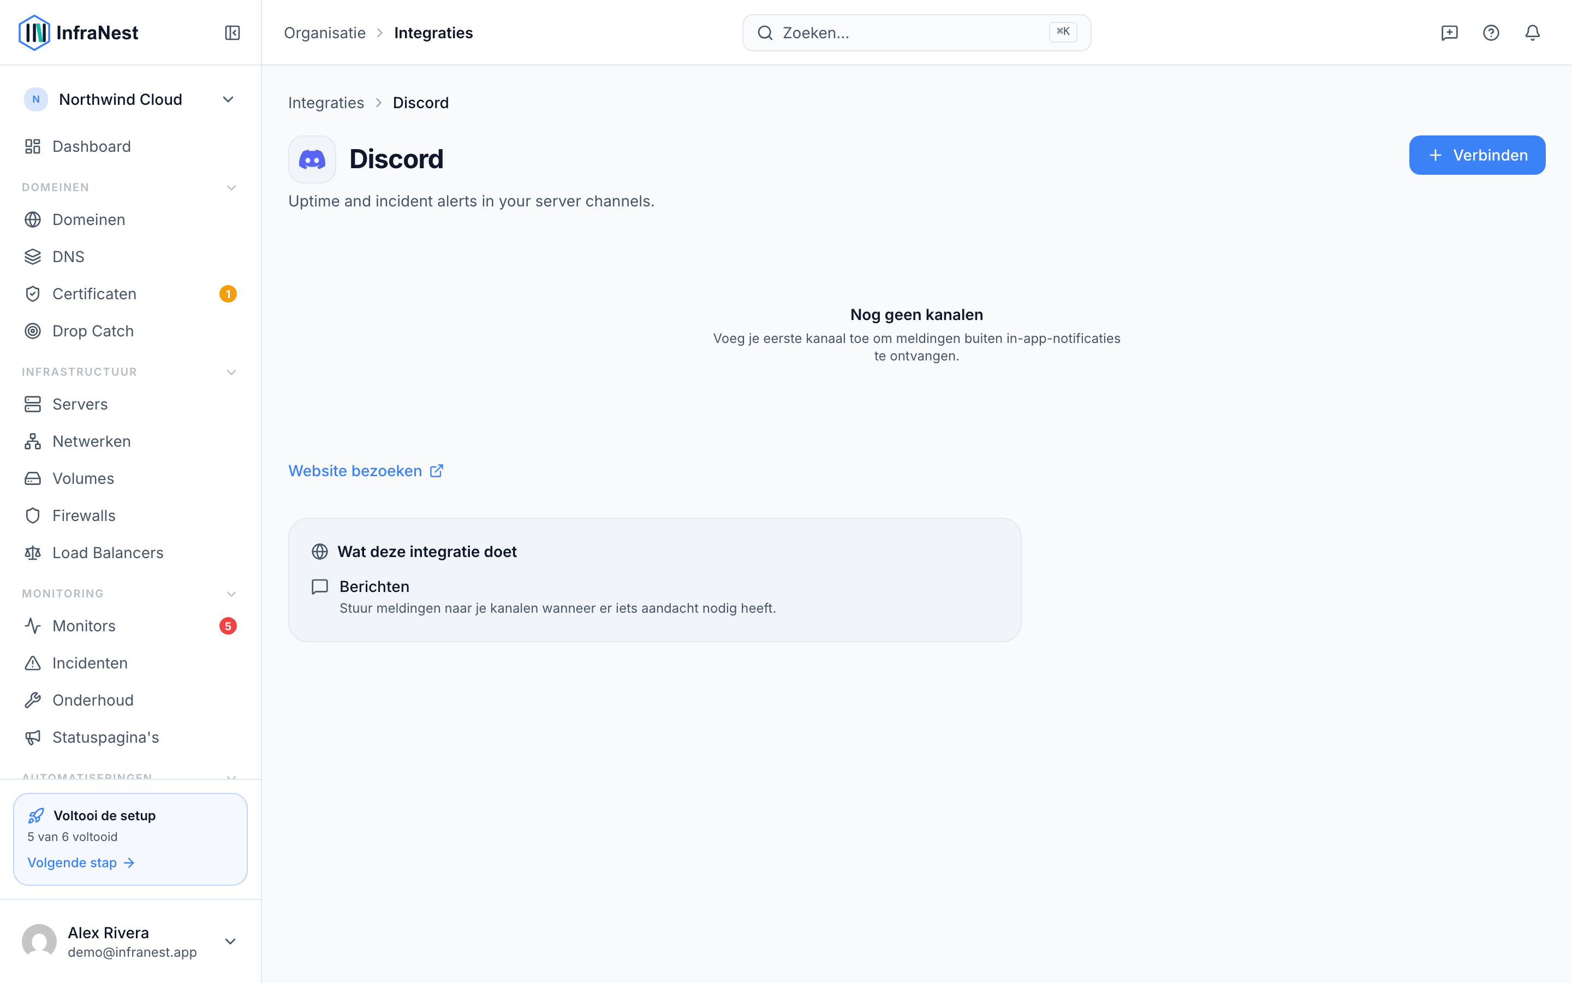Click the setup rocket icon
Screen dimensions: 1572x983
pyautogui.click(x=37, y=815)
